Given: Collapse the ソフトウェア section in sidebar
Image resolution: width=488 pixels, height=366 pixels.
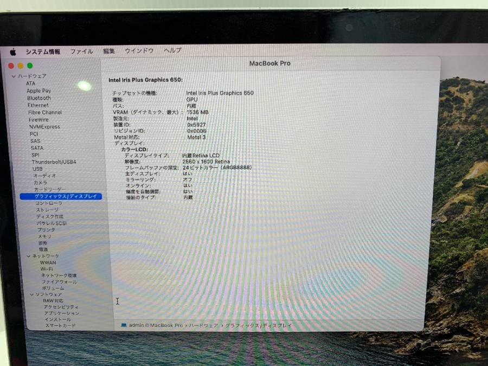Looking at the screenshot, I should point(31,294).
